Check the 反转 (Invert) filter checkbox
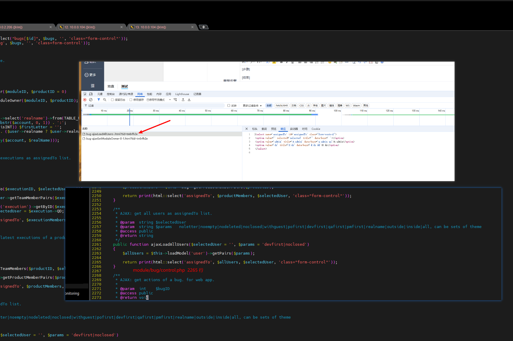This screenshot has width=513, height=341. point(229,106)
